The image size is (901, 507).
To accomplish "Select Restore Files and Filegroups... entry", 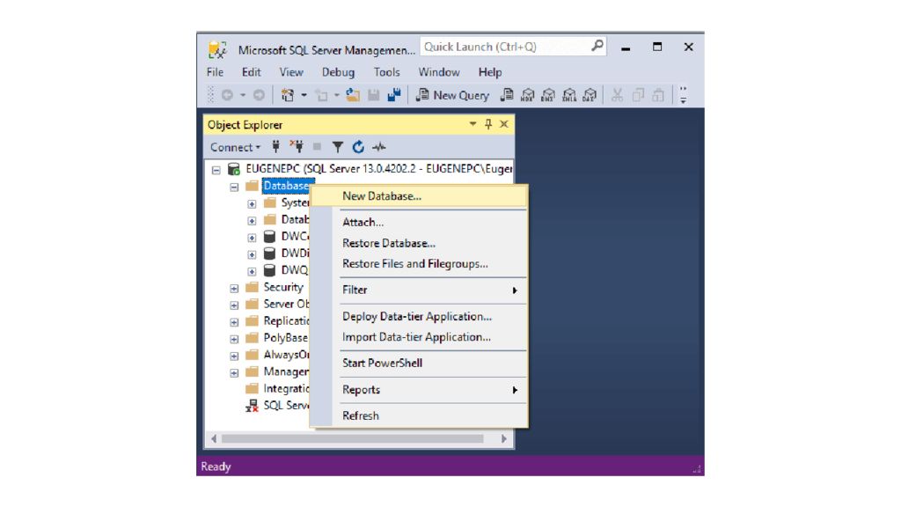I will click(419, 264).
